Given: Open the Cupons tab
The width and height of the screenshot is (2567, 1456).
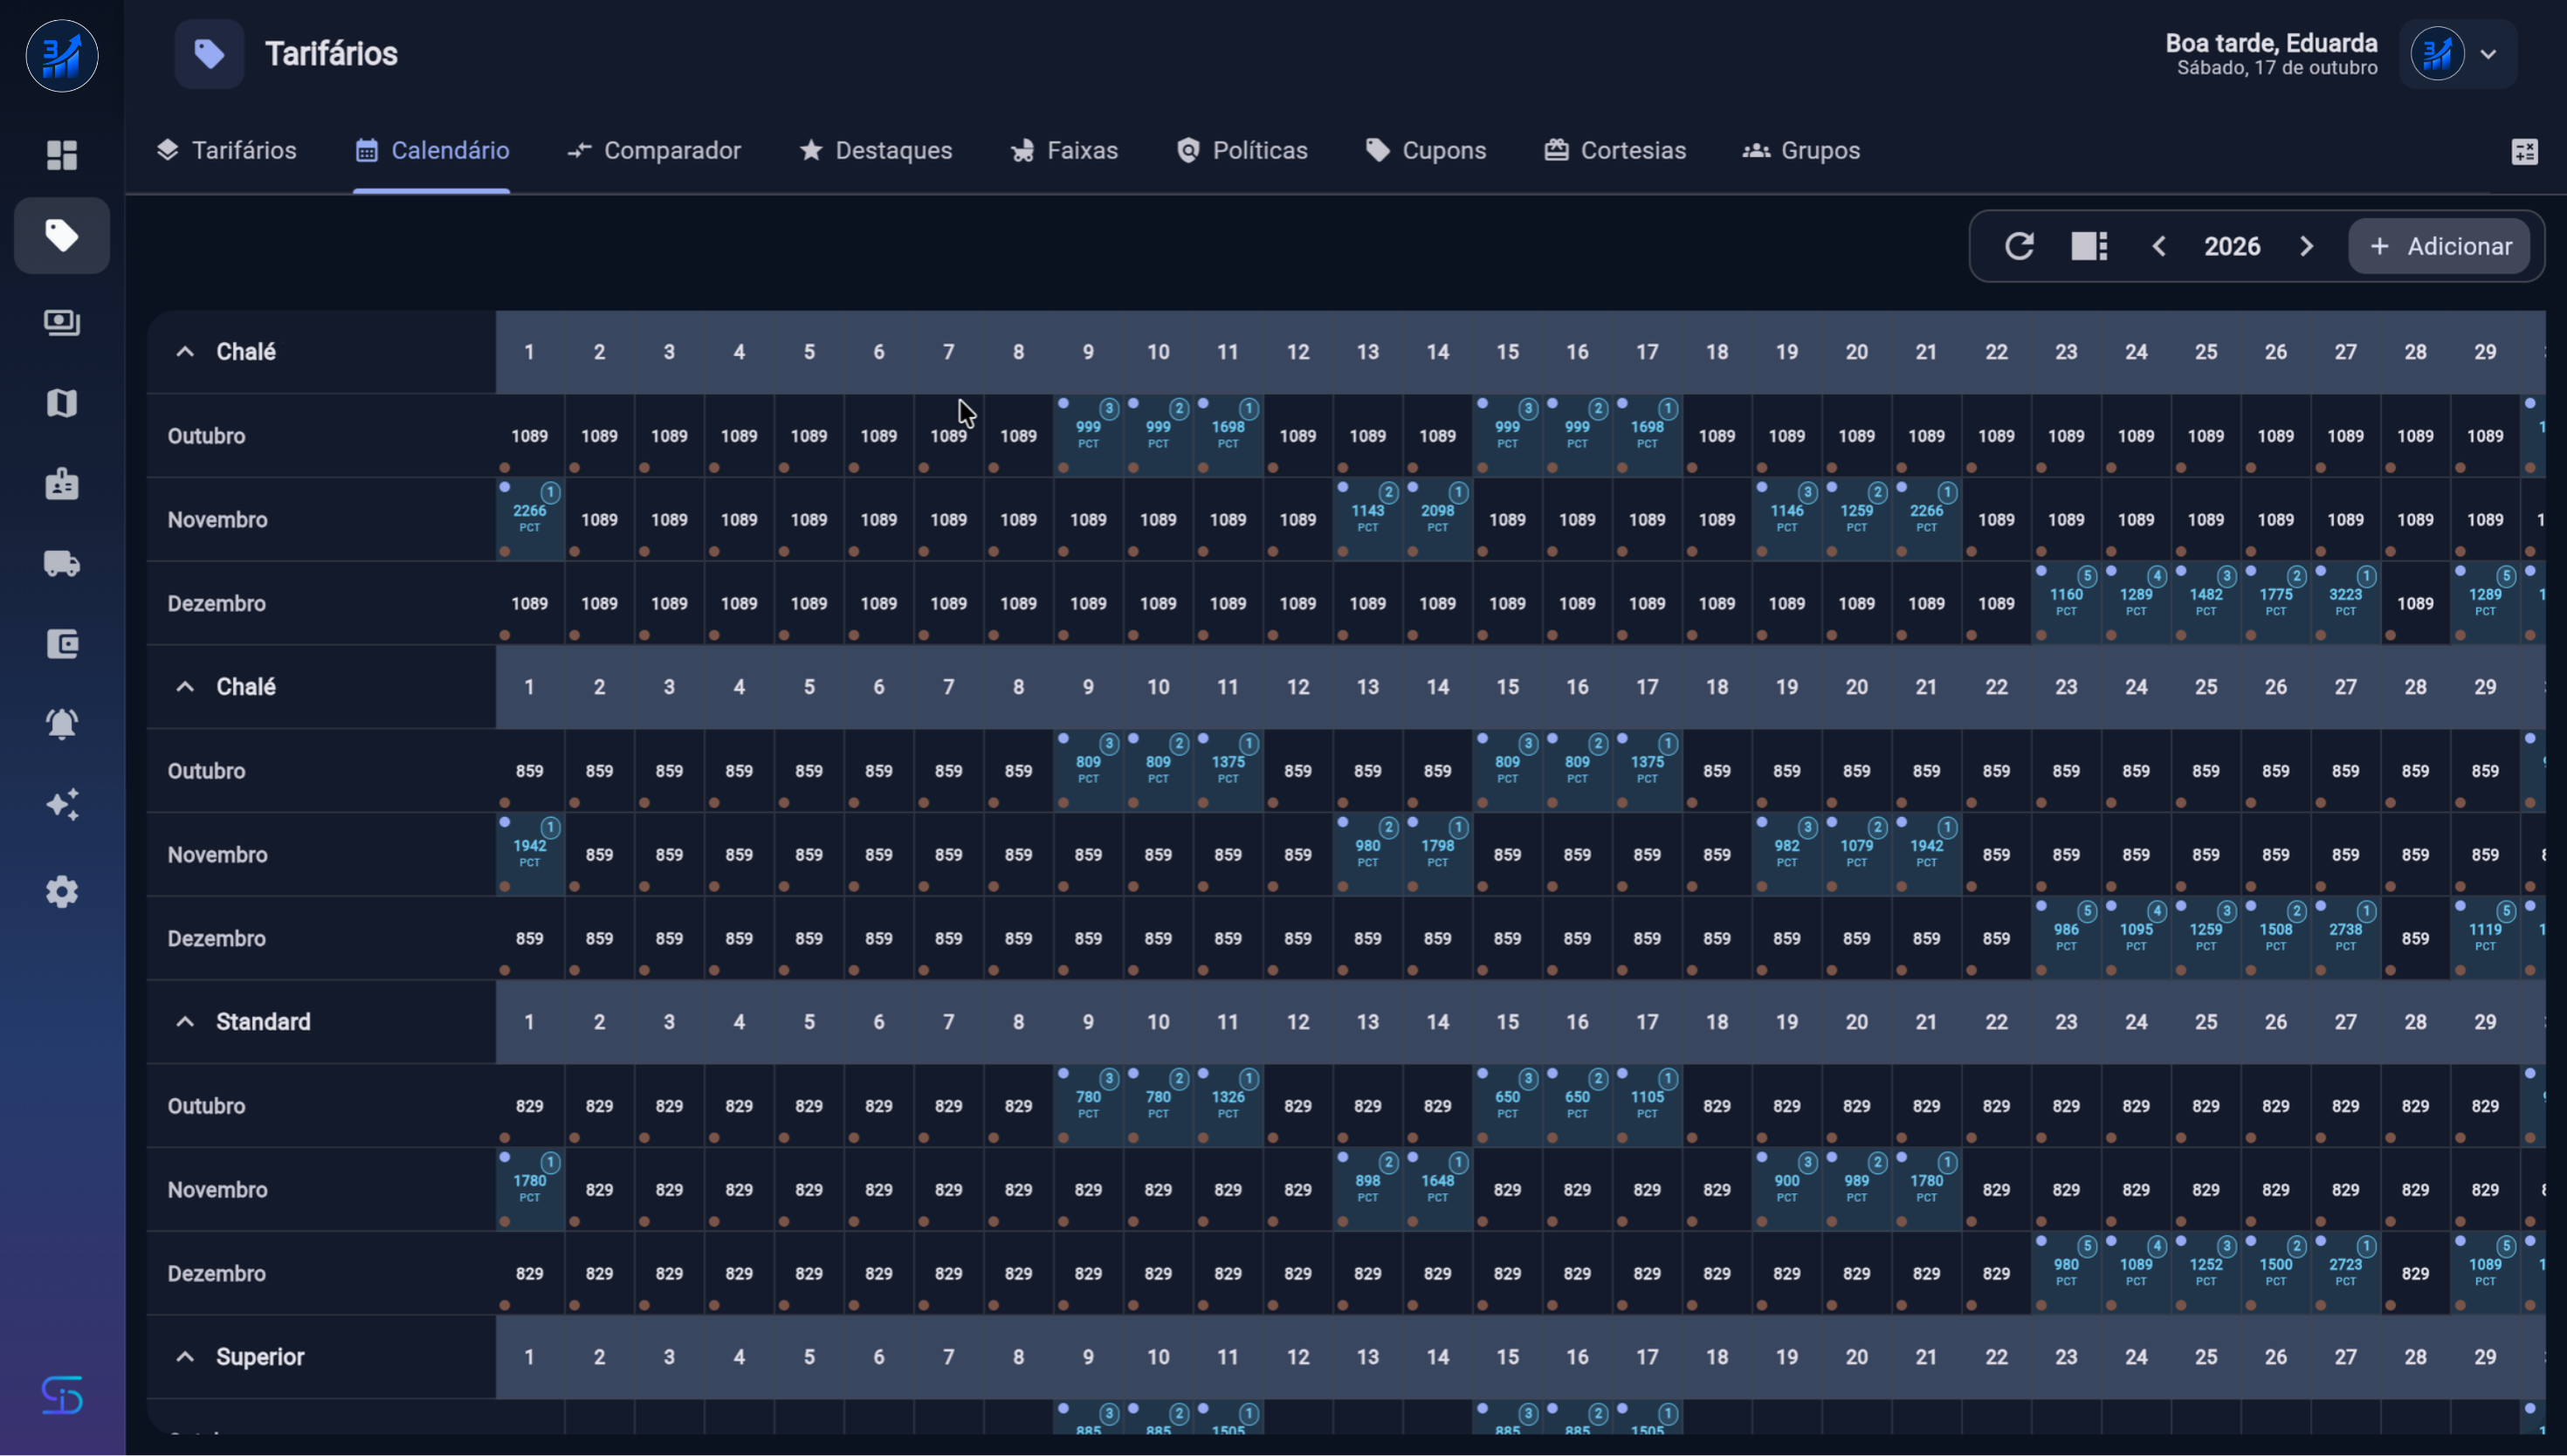Looking at the screenshot, I should (1426, 151).
